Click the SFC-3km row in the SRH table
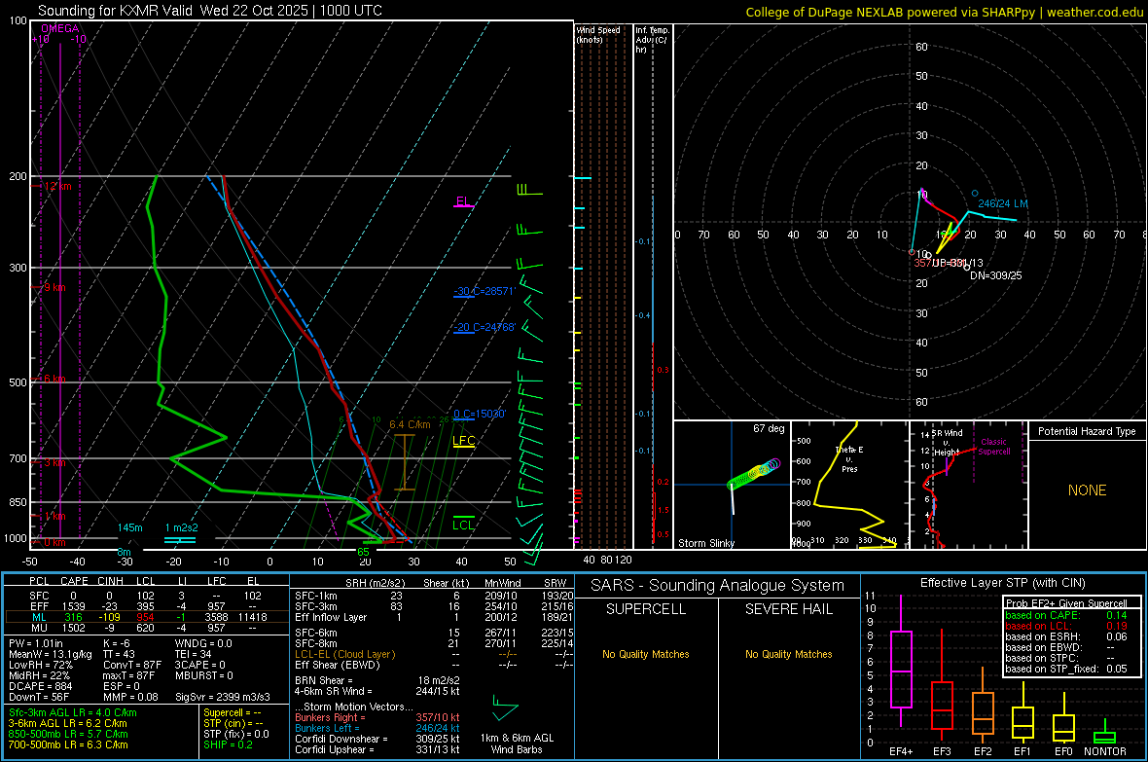1148x762 pixels. [x=434, y=606]
